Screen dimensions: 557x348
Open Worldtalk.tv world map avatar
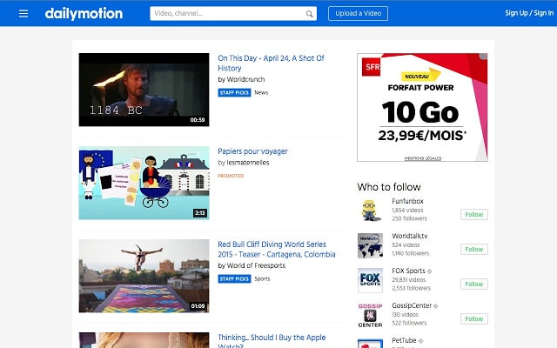pyautogui.click(x=370, y=245)
